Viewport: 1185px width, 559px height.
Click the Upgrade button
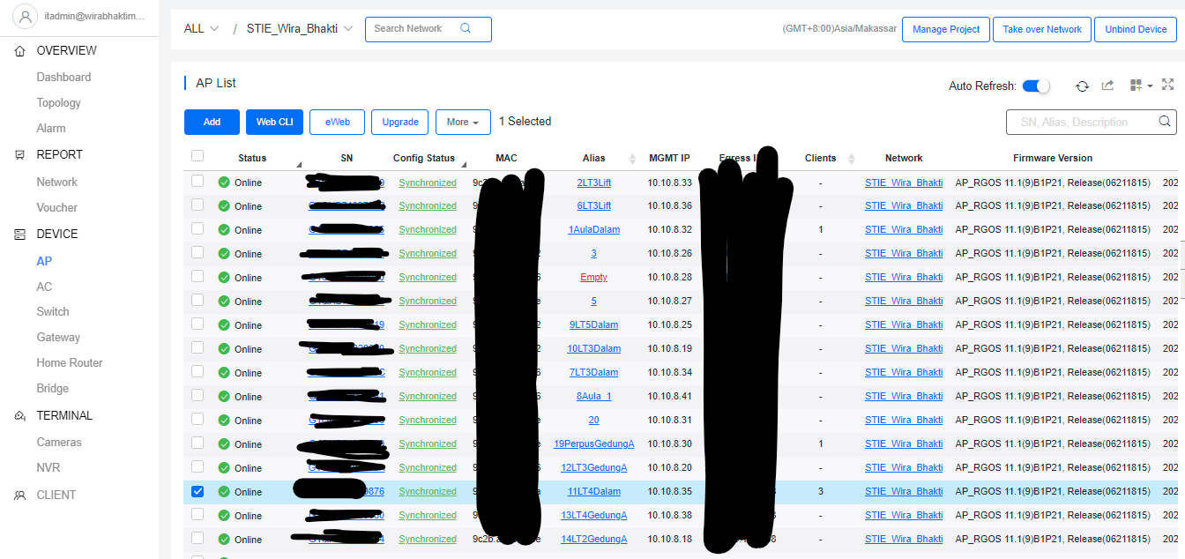[x=400, y=122]
